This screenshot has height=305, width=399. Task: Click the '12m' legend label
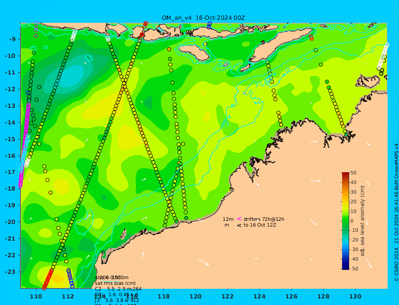228,219
